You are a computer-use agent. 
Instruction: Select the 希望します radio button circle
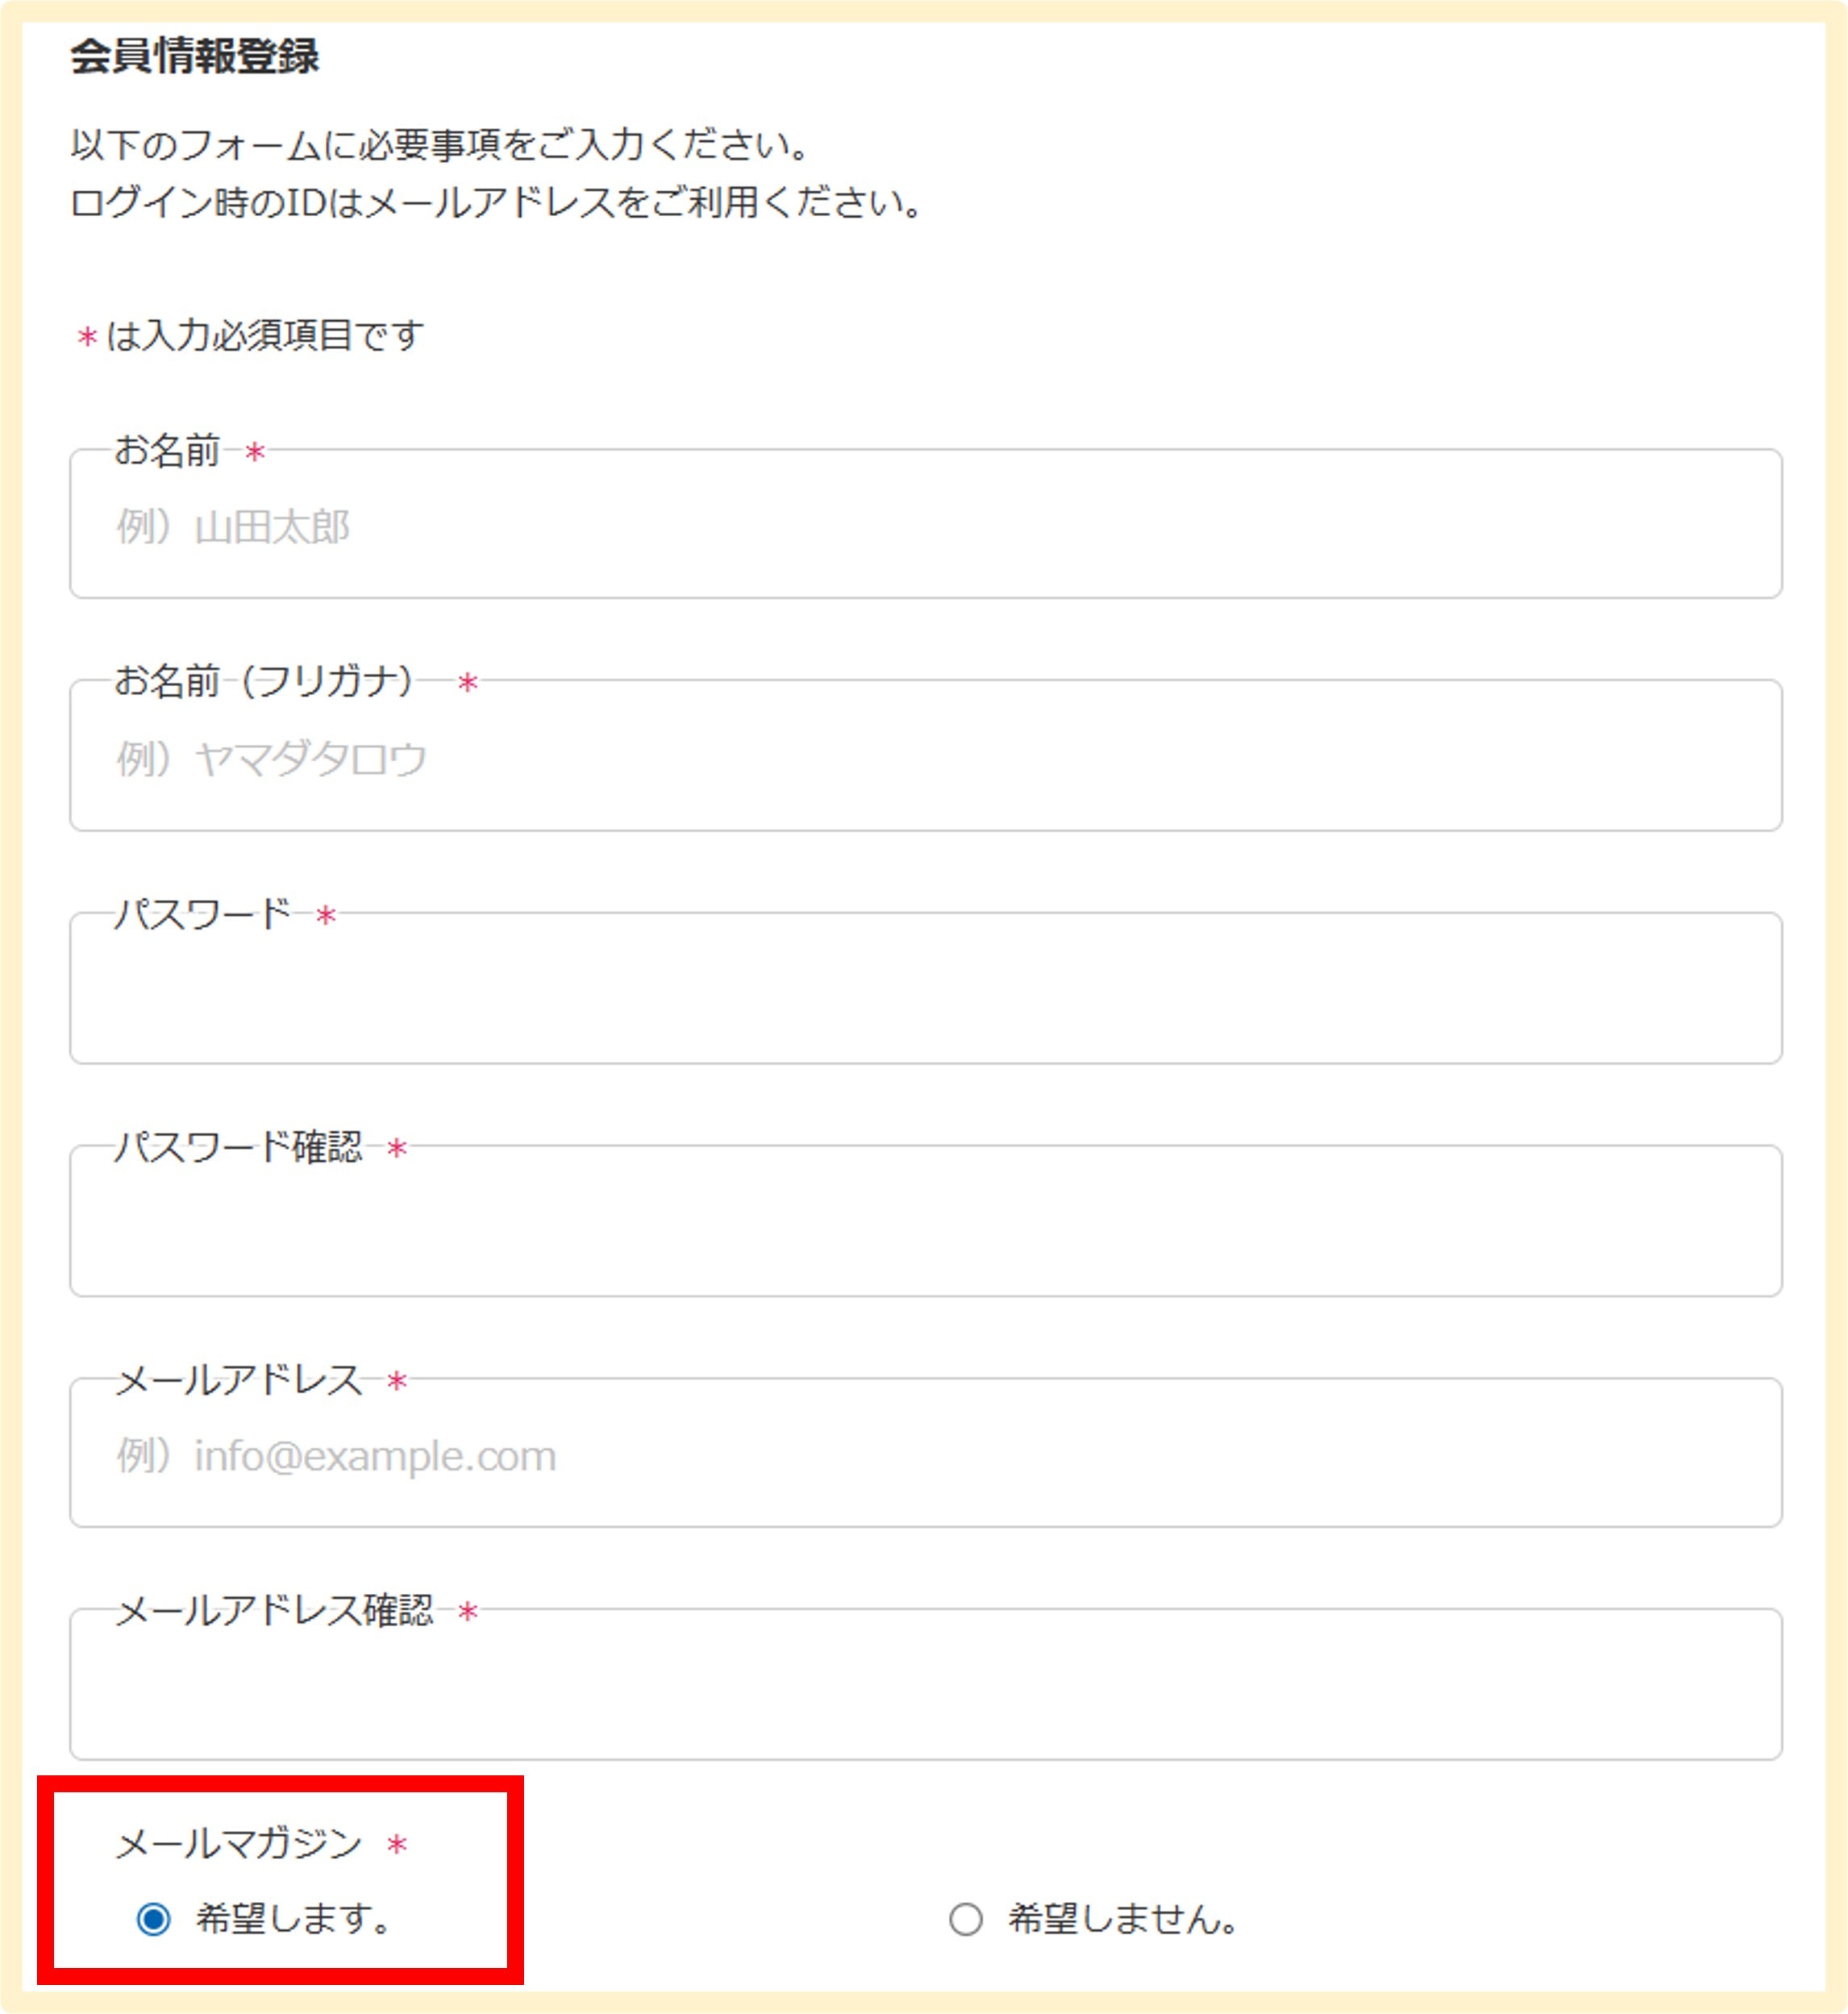coord(154,1919)
